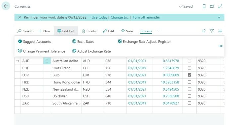The width and height of the screenshot is (232, 125).
Task: Click the bookmark icon
Action: [x=204, y=6]
